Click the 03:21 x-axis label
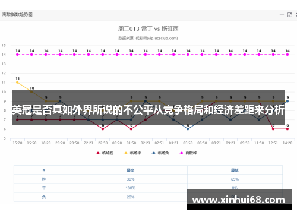The height and width of the screenshot is (215, 297). click(x=173, y=143)
